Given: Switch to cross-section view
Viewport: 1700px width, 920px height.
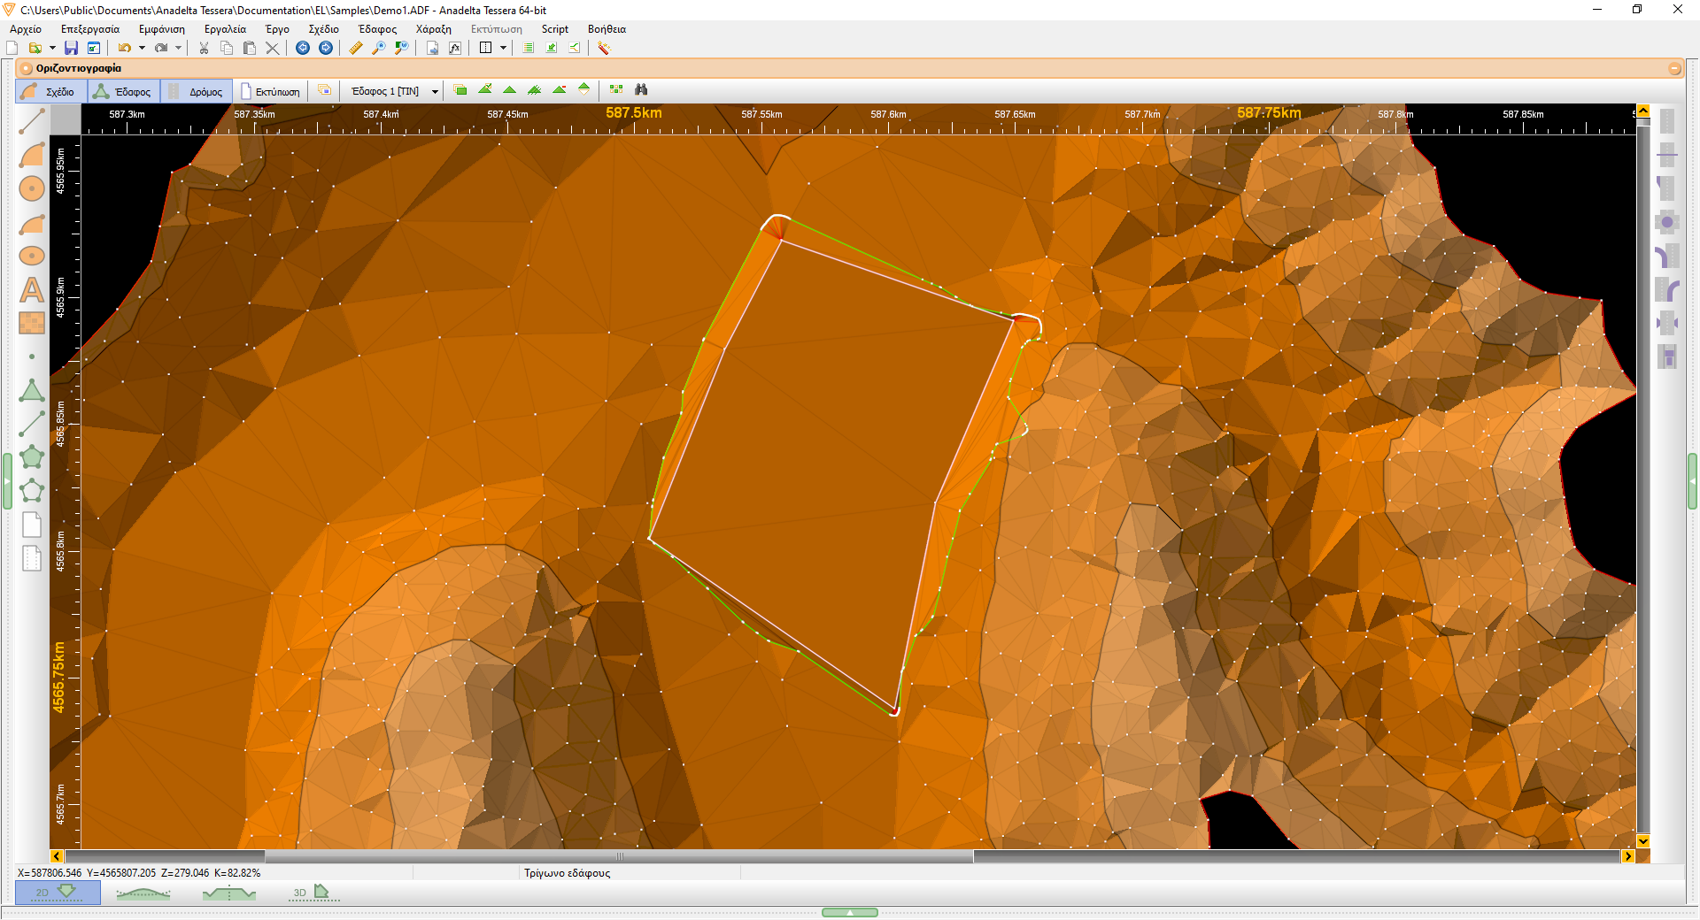Looking at the screenshot, I should [228, 893].
